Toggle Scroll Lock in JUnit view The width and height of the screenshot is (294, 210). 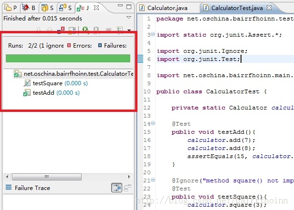72,30
